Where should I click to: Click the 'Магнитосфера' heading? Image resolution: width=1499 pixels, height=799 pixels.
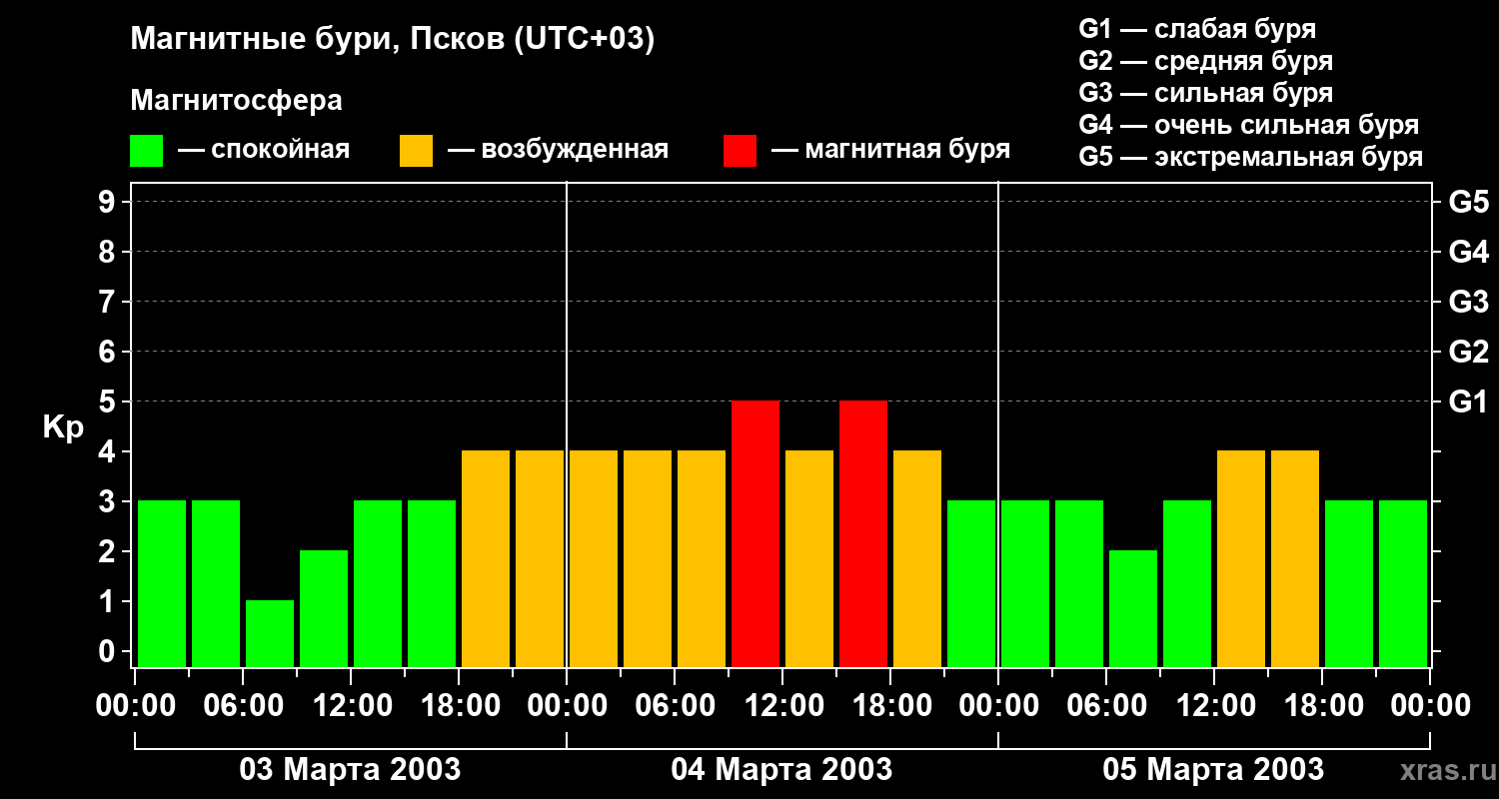pos(236,101)
